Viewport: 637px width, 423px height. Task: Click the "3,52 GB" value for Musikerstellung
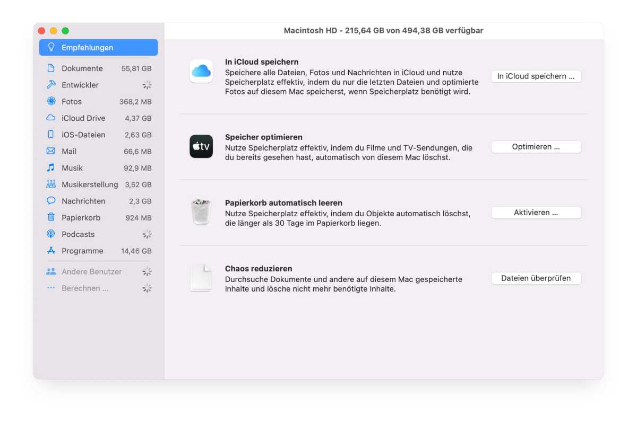click(138, 184)
